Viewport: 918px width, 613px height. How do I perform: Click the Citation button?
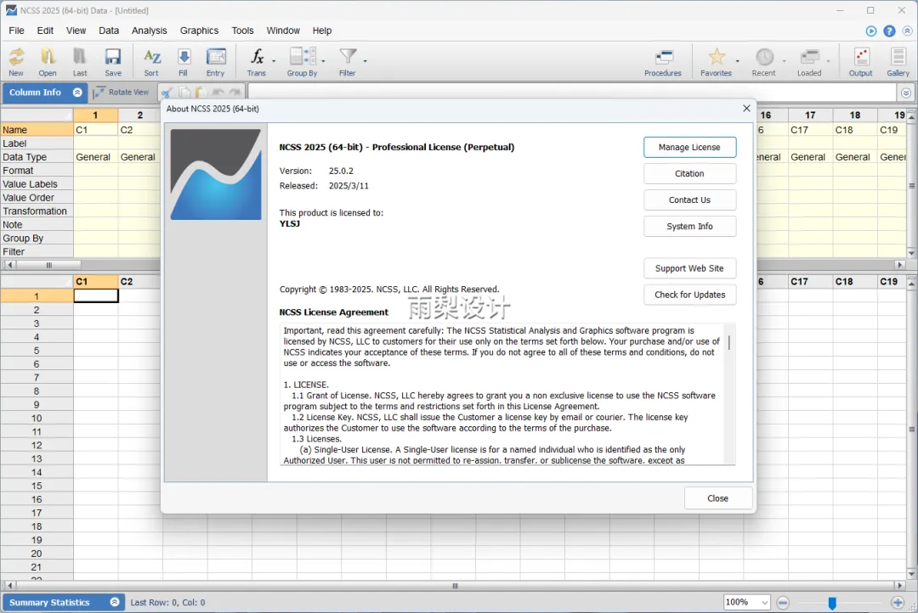tap(689, 174)
